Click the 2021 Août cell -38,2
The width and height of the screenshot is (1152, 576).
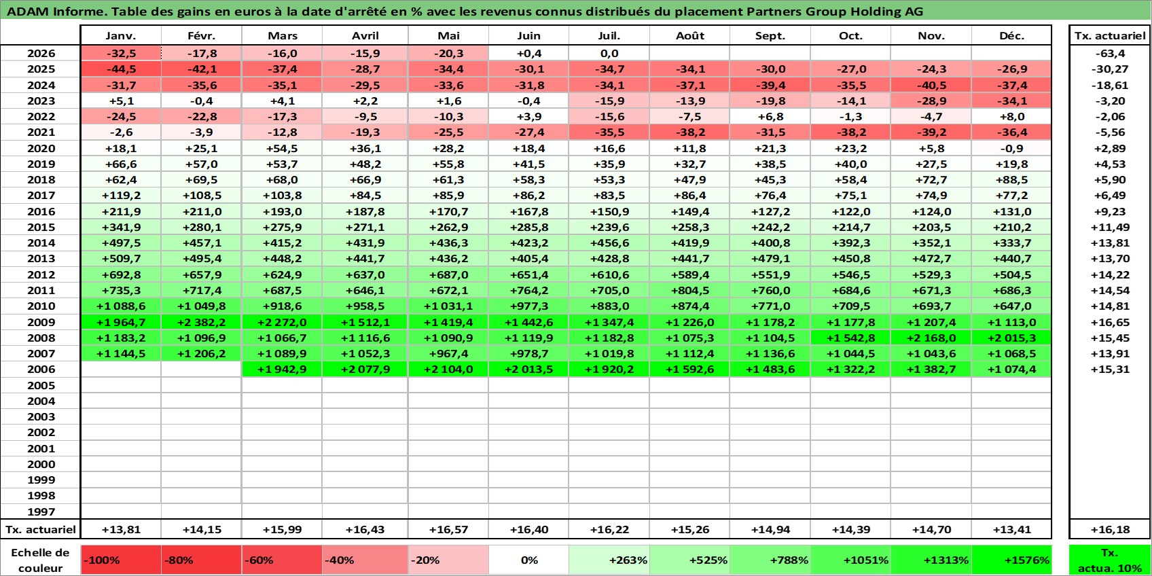pos(689,132)
